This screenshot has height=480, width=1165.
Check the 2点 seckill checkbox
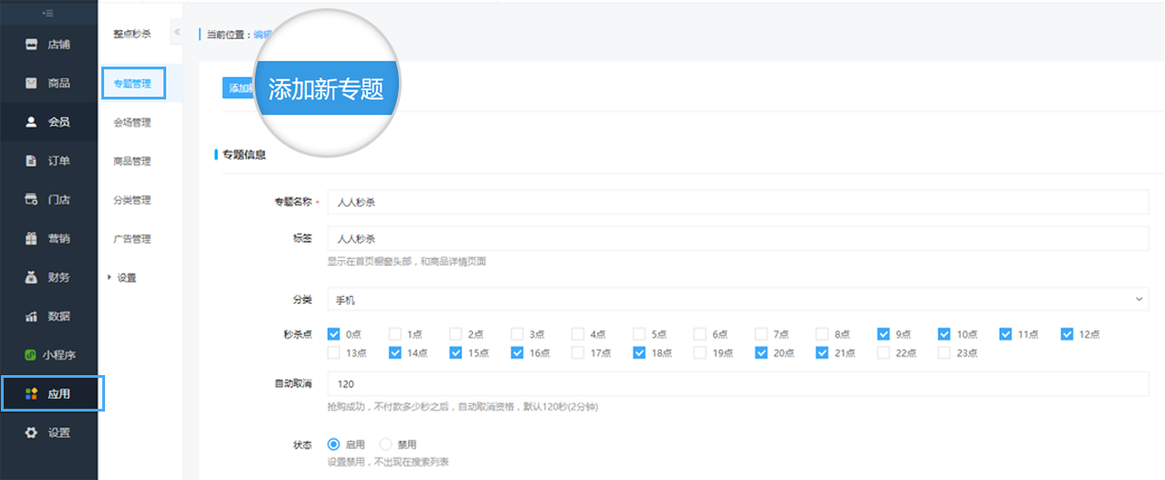coord(456,334)
